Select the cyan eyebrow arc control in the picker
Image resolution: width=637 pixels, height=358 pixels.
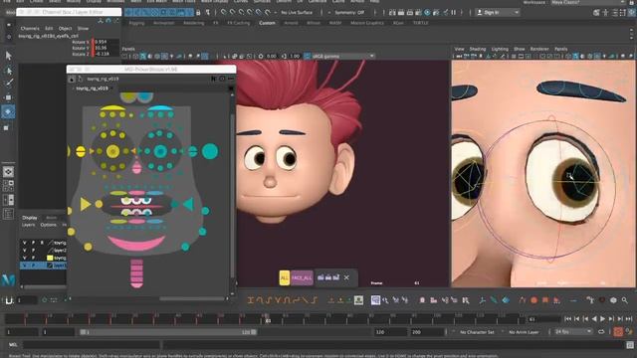pos(160,108)
